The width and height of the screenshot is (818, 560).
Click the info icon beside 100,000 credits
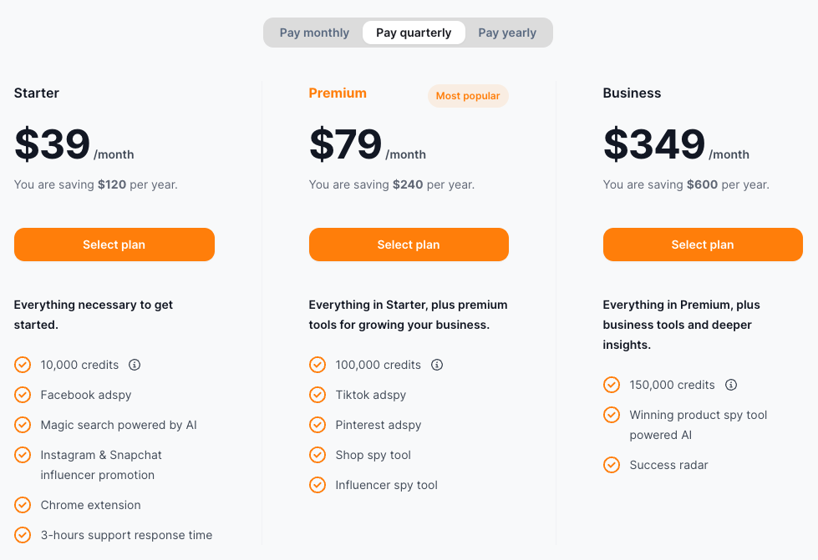[437, 365]
